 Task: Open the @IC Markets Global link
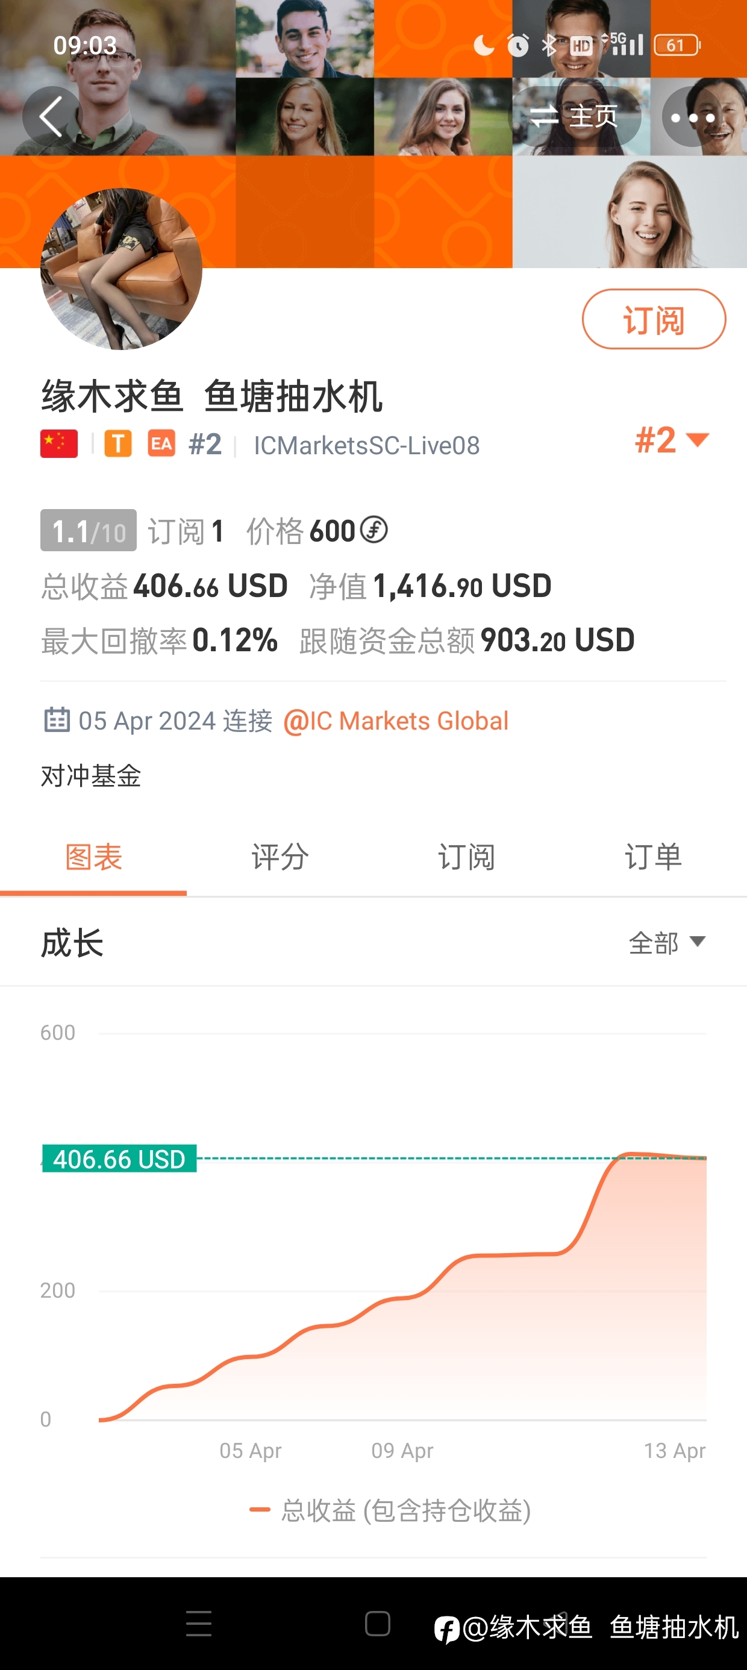click(x=396, y=721)
